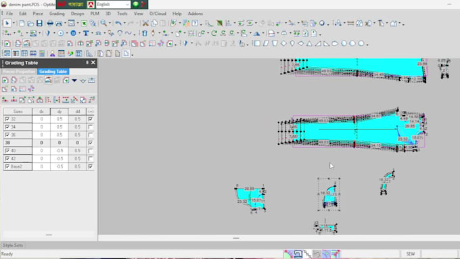Create a parallelogram with the parallelogram shape icon

pos(266,43)
